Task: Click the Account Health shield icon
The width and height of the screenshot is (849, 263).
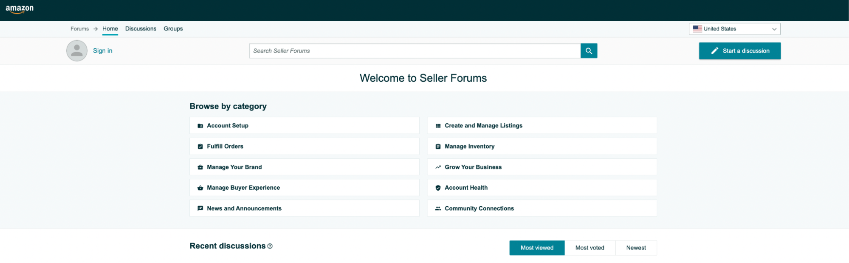Action: [x=438, y=188]
